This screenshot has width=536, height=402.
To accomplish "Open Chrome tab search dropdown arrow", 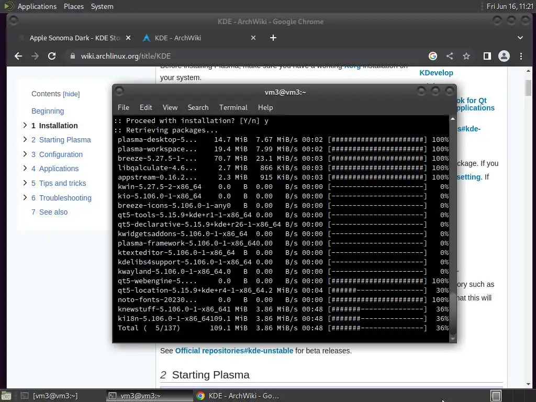I will point(520,38).
